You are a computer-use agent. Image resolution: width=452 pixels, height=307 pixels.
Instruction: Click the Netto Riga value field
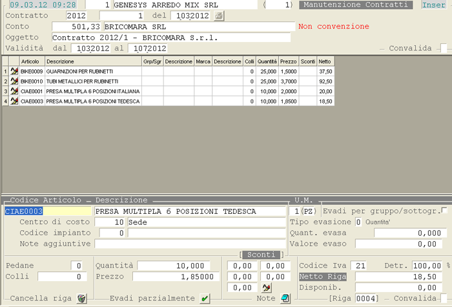[398, 277]
